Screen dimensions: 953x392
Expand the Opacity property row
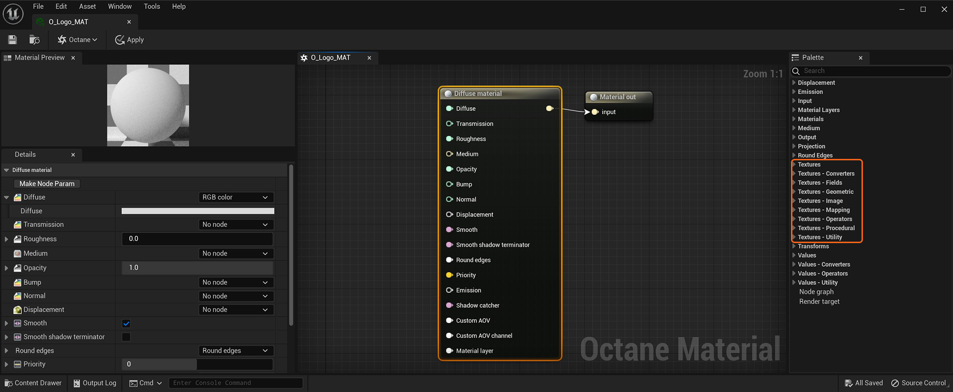[x=6, y=268]
